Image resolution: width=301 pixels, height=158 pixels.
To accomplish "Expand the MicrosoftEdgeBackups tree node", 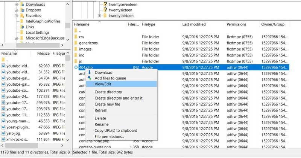I will point(16,38).
